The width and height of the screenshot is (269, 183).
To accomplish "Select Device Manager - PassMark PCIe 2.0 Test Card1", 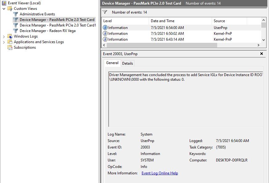I will [58, 25].
